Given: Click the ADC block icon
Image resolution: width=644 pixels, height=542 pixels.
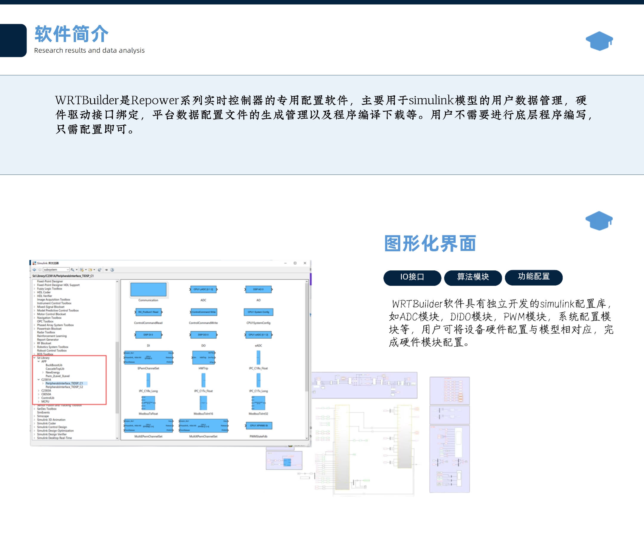Looking at the screenshot, I should [203, 289].
